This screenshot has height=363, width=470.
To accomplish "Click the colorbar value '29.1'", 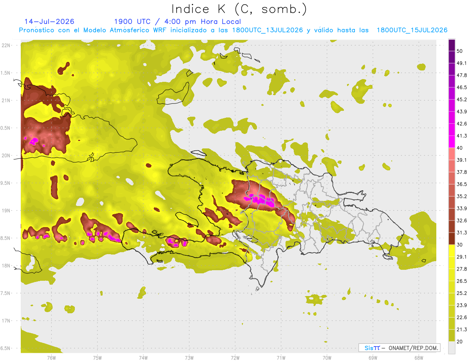I will 462,256.
